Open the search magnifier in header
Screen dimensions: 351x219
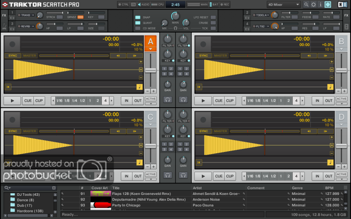coord(306,4)
